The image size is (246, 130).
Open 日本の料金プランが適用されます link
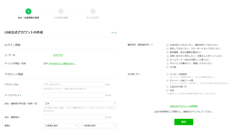[62, 63]
